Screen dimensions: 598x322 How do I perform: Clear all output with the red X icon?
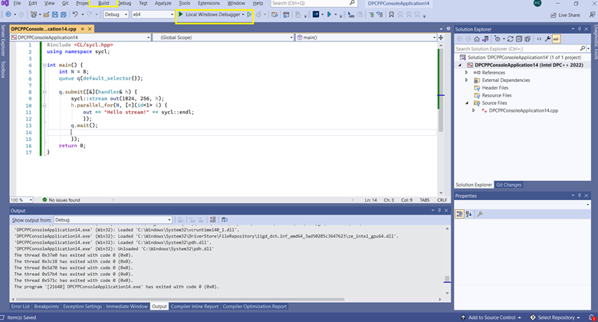212,220
